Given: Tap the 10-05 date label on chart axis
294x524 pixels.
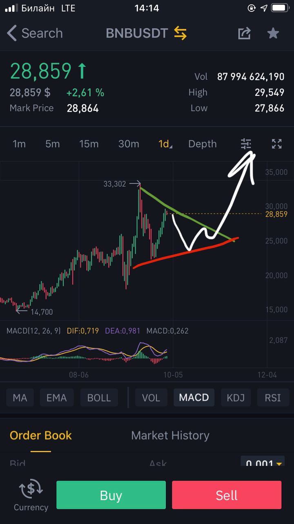Looking at the screenshot, I should point(173,374).
